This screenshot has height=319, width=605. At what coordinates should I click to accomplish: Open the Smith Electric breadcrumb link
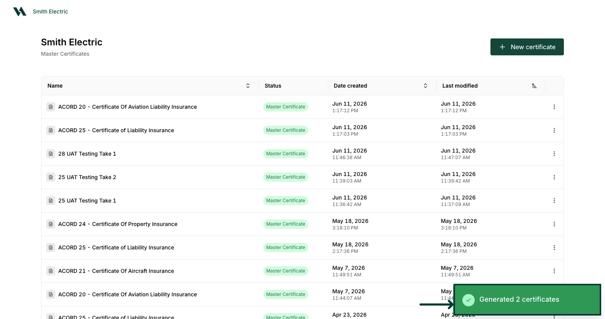tap(50, 12)
